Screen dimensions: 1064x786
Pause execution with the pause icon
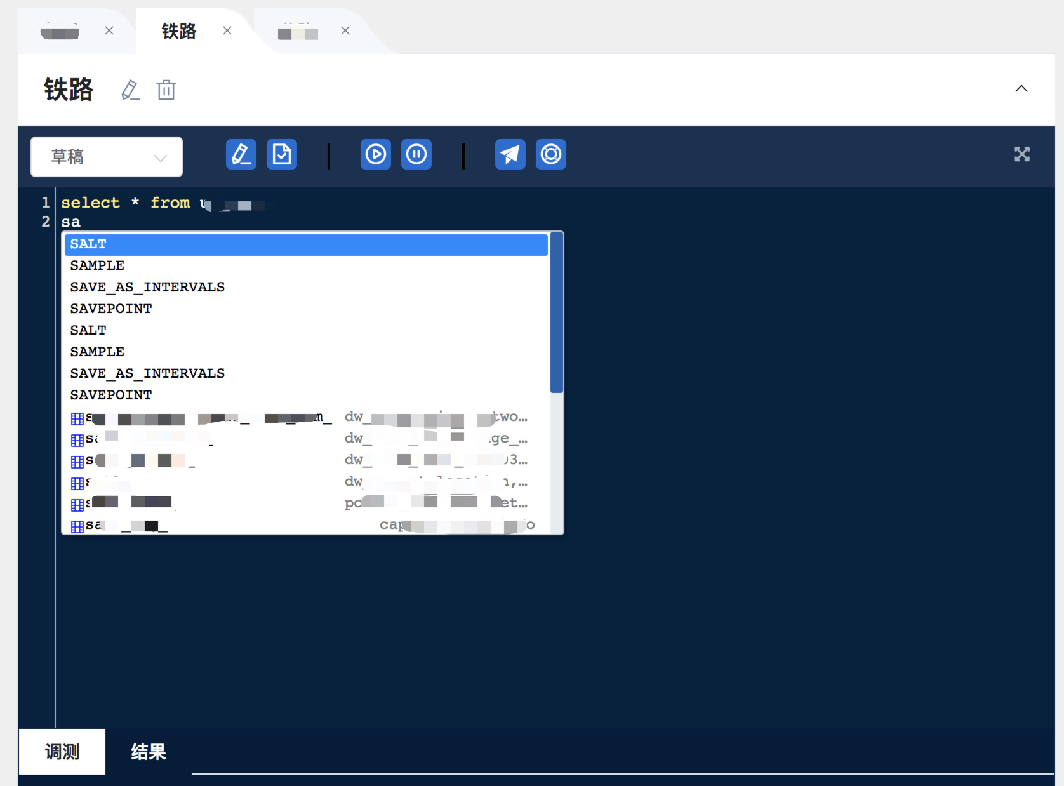416,154
